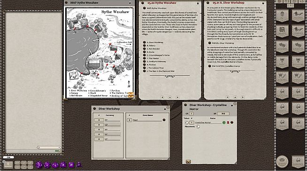Click Pearl quantity field showing 6

click(x=130, y=120)
